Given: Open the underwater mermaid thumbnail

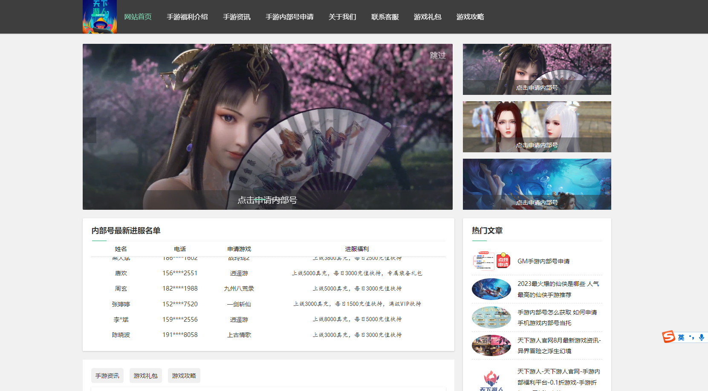Looking at the screenshot, I should 537,184.
